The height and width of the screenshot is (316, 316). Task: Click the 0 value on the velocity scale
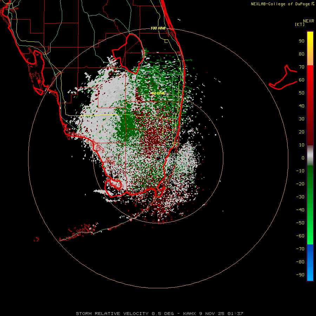click(x=303, y=158)
